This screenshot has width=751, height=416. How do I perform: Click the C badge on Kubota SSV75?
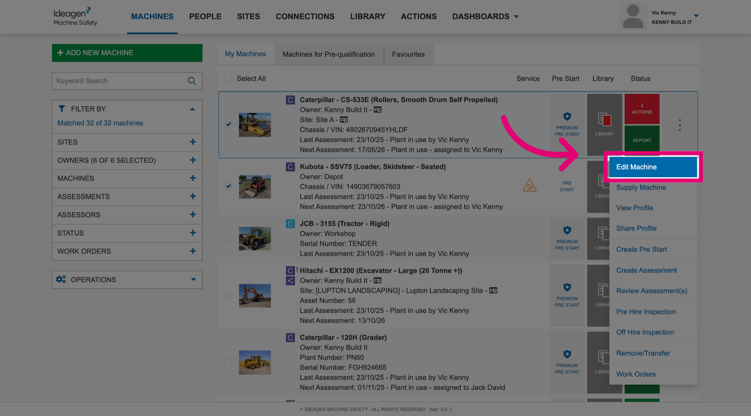pos(290,167)
